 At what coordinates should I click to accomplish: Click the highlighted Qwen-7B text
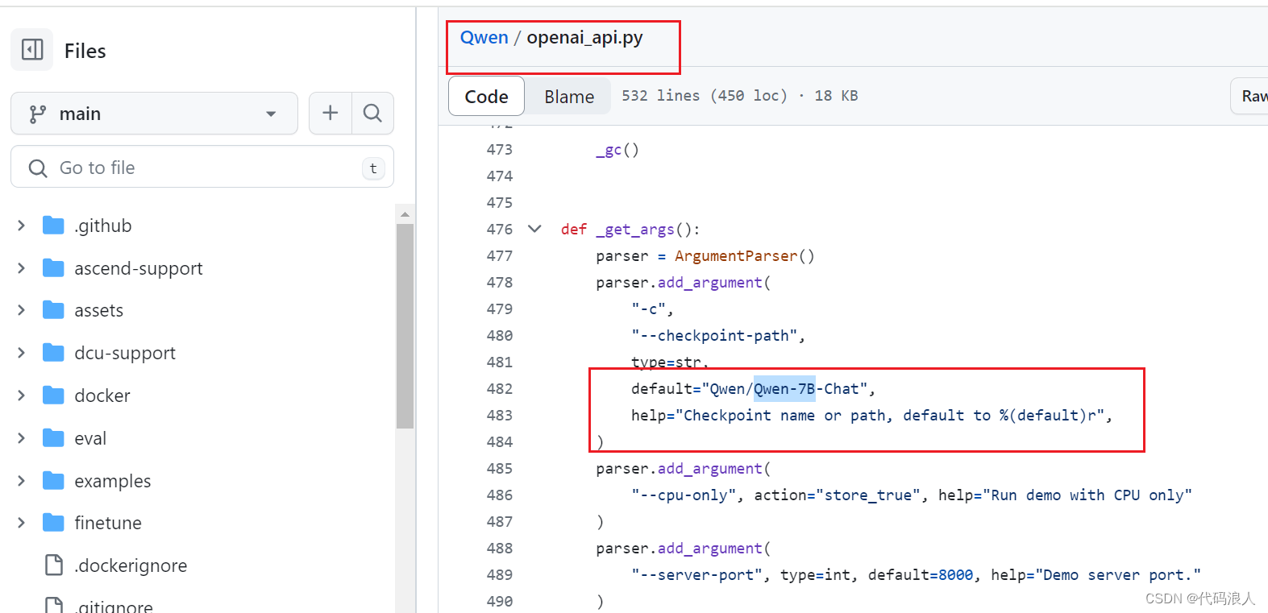tap(784, 389)
